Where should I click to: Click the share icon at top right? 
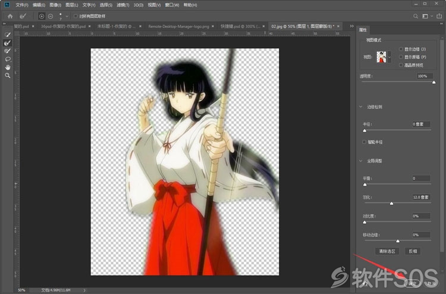tap(439, 16)
